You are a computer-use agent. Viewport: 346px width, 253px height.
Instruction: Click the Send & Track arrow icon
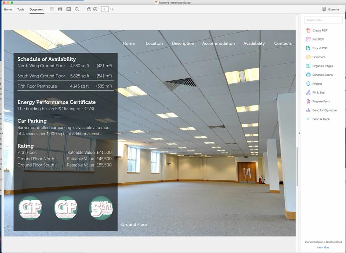point(308,119)
